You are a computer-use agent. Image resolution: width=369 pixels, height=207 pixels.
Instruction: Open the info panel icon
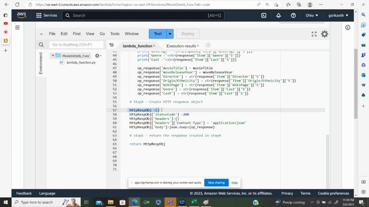tap(348, 28)
